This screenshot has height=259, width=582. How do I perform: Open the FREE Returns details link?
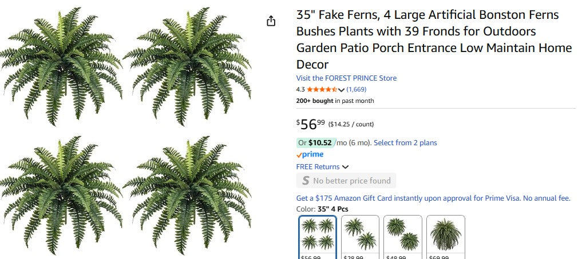318,167
